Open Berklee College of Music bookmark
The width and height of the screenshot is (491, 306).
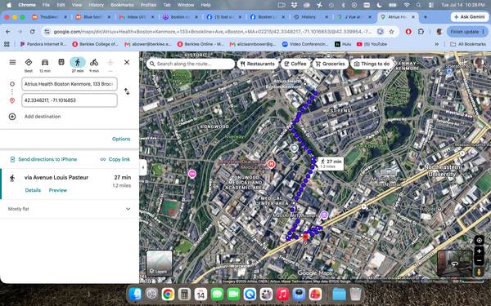coord(95,44)
